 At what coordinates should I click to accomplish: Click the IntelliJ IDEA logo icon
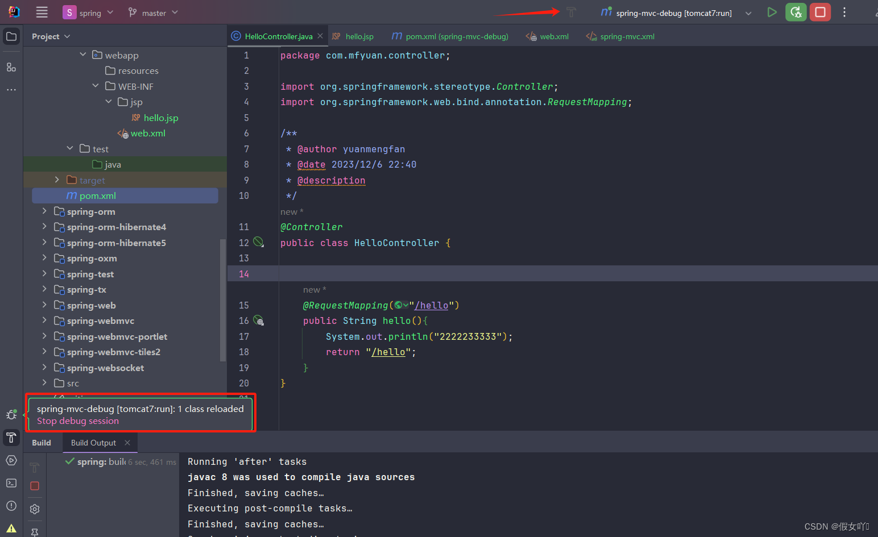coord(14,12)
